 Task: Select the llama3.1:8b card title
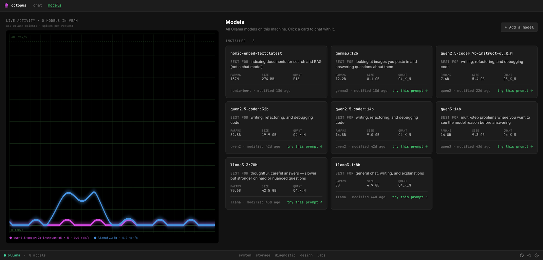pyautogui.click(x=348, y=165)
